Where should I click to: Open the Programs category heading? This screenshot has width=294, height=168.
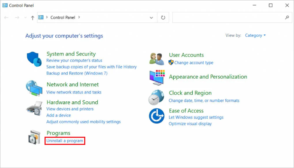pos(58,133)
